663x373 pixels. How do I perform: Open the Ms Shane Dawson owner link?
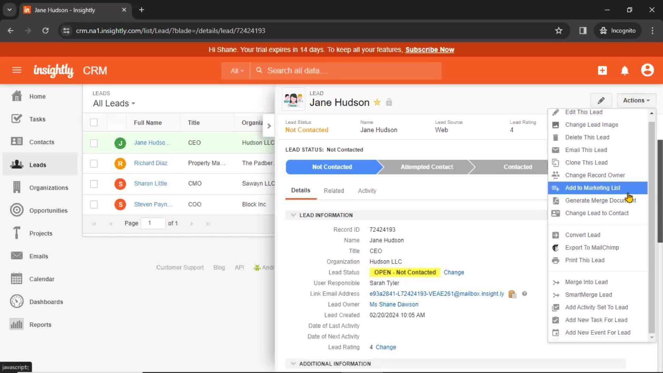click(x=394, y=304)
